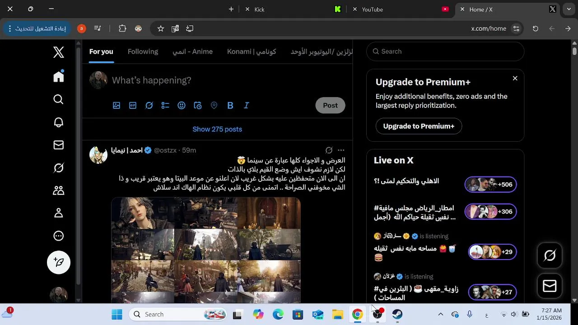The image size is (578, 325).
Task: Add media image to the post
Action: click(x=117, y=105)
